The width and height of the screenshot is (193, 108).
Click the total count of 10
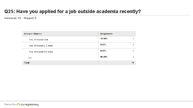[132, 63]
